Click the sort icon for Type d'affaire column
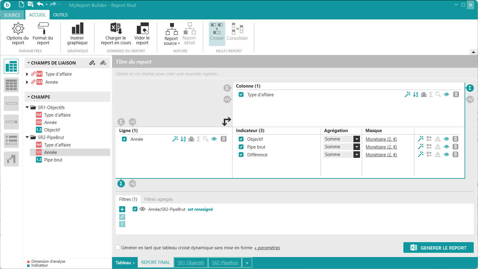This screenshot has width=478, height=269. coord(416,94)
